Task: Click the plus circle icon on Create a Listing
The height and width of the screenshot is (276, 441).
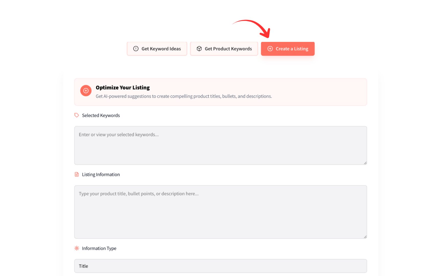Action: pos(270,49)
